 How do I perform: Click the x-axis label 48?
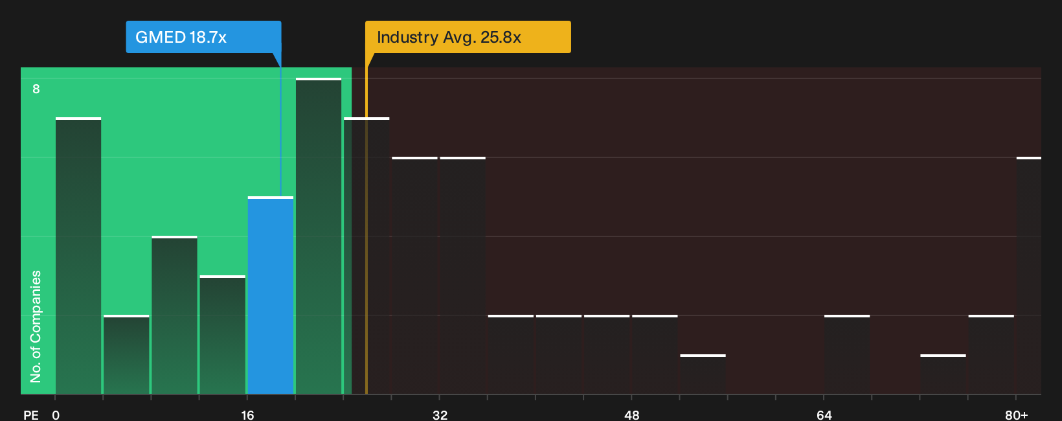pyautogui.click(x=632, y=415)
